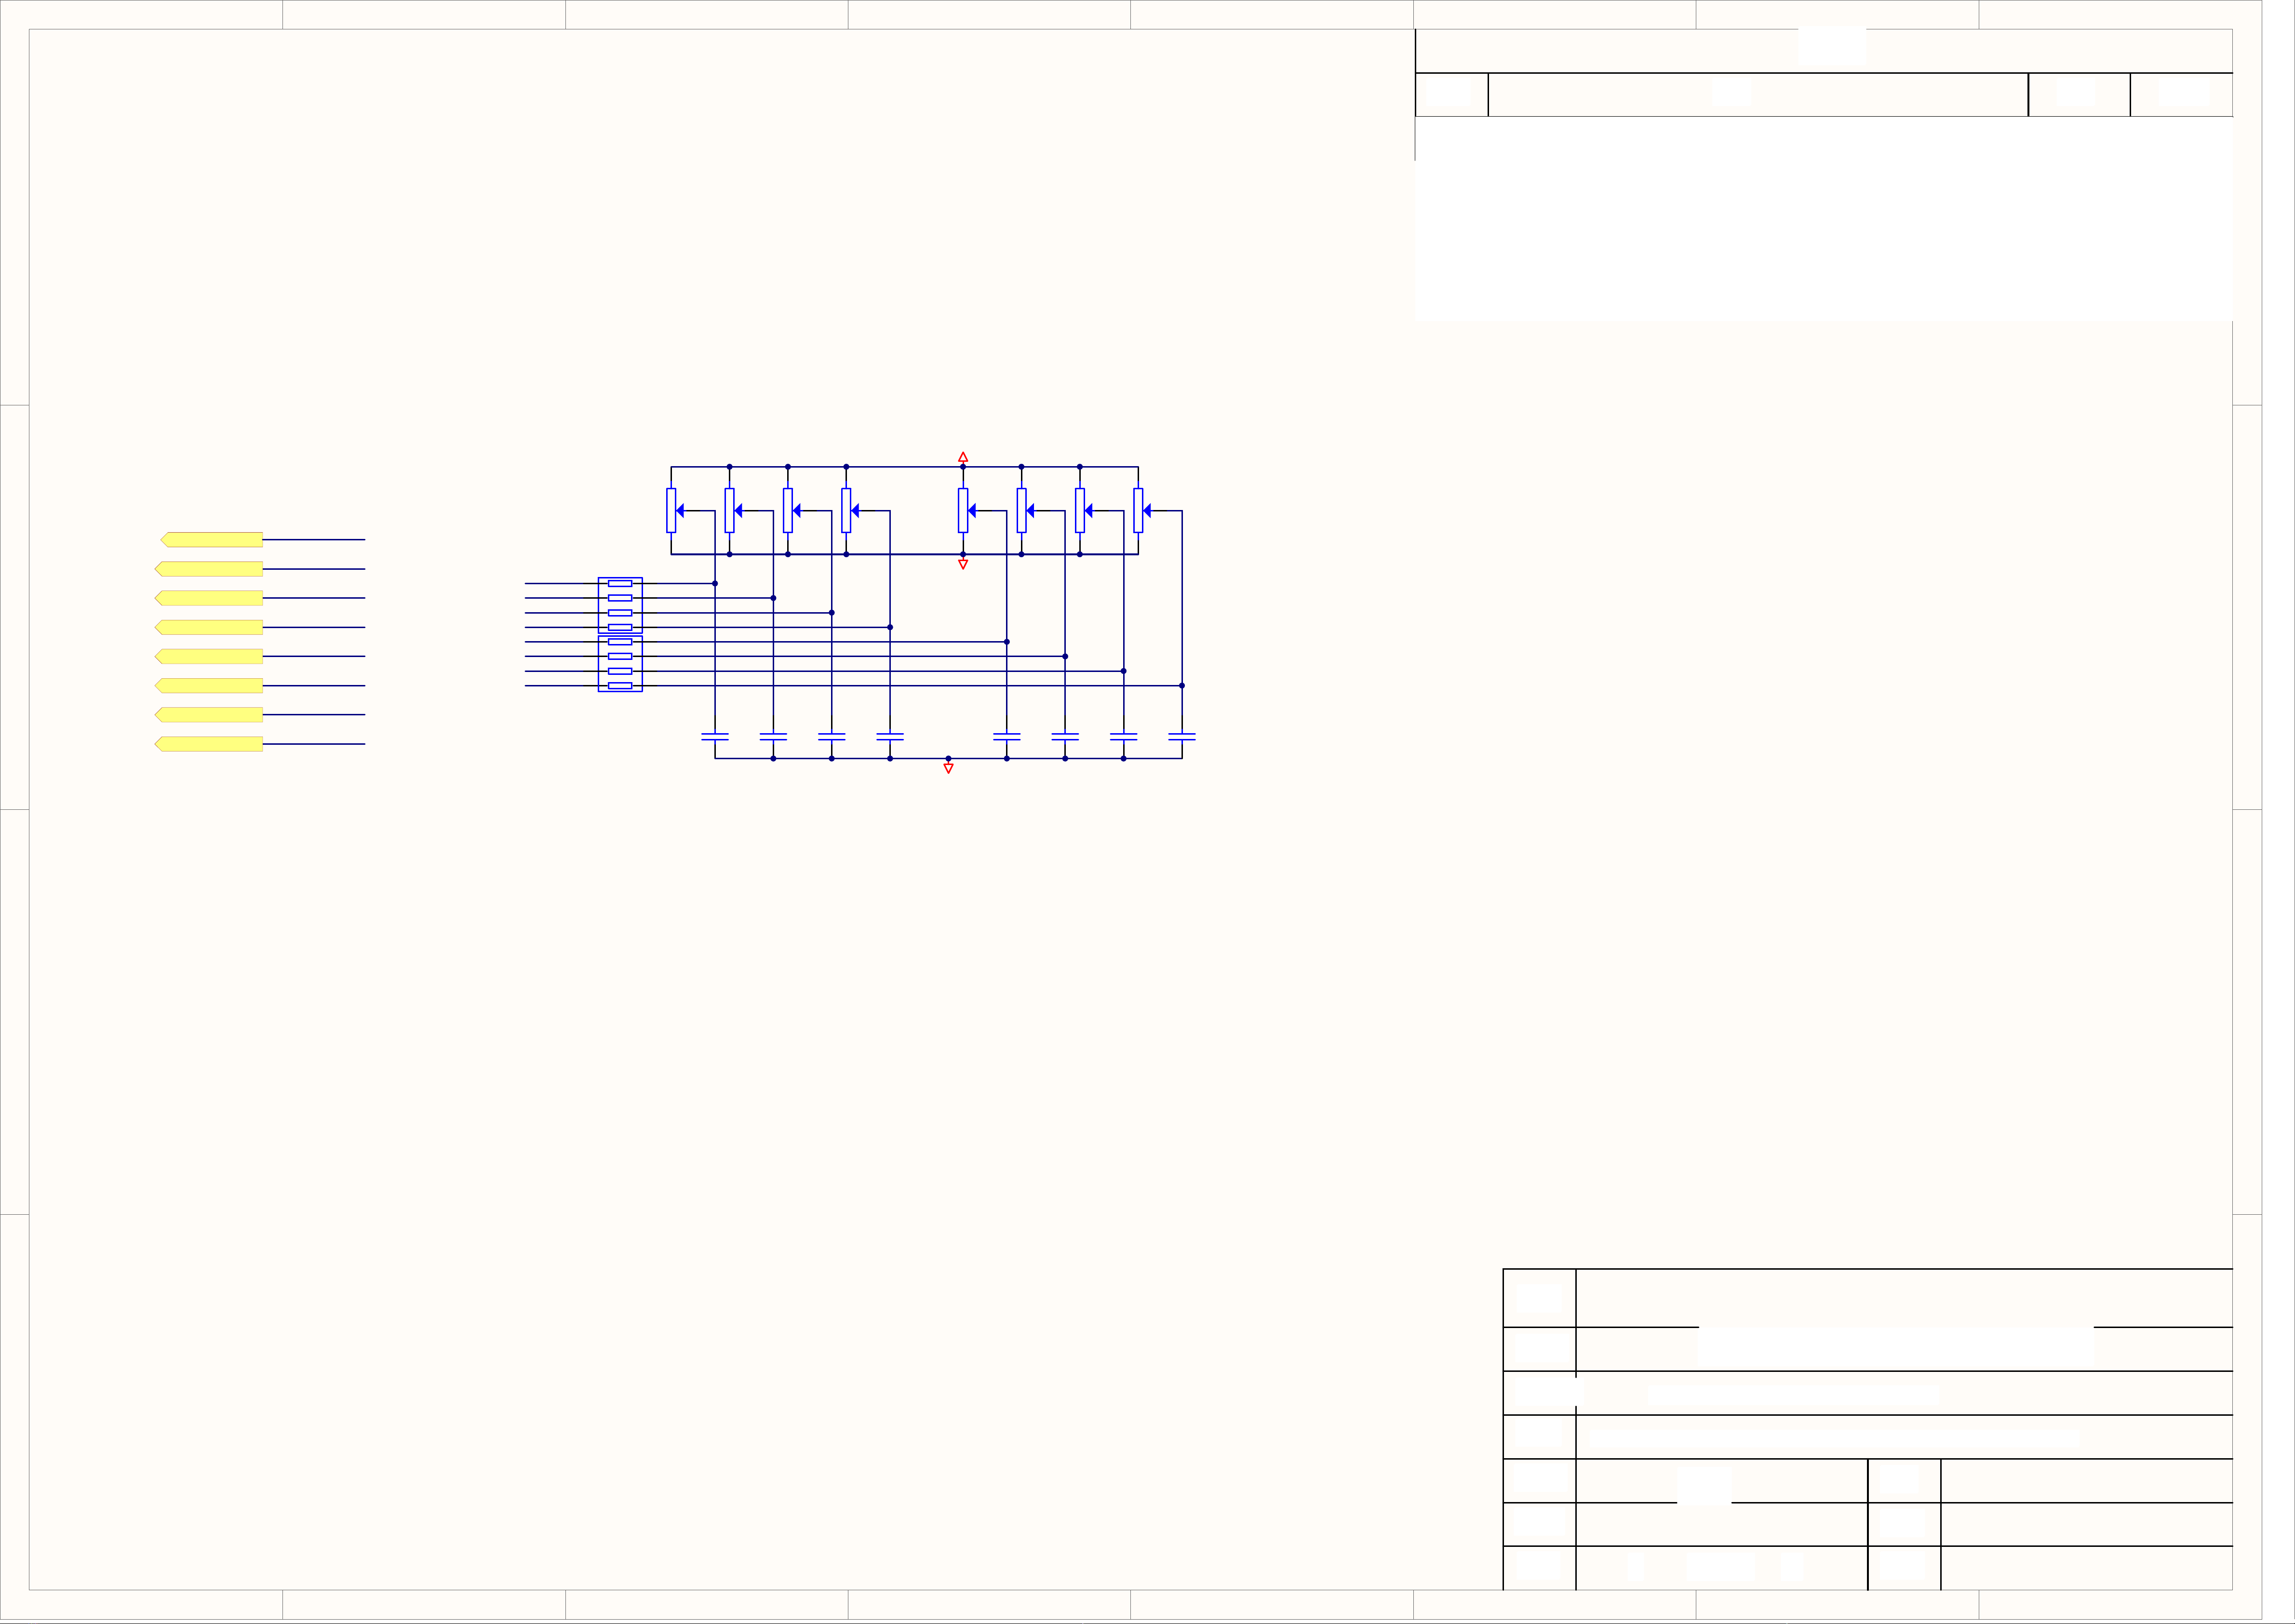
Task: Click the junction dot where the bottom array line meets the last wiper wire
Action: pyautogui.click(x=1182, y=686)
